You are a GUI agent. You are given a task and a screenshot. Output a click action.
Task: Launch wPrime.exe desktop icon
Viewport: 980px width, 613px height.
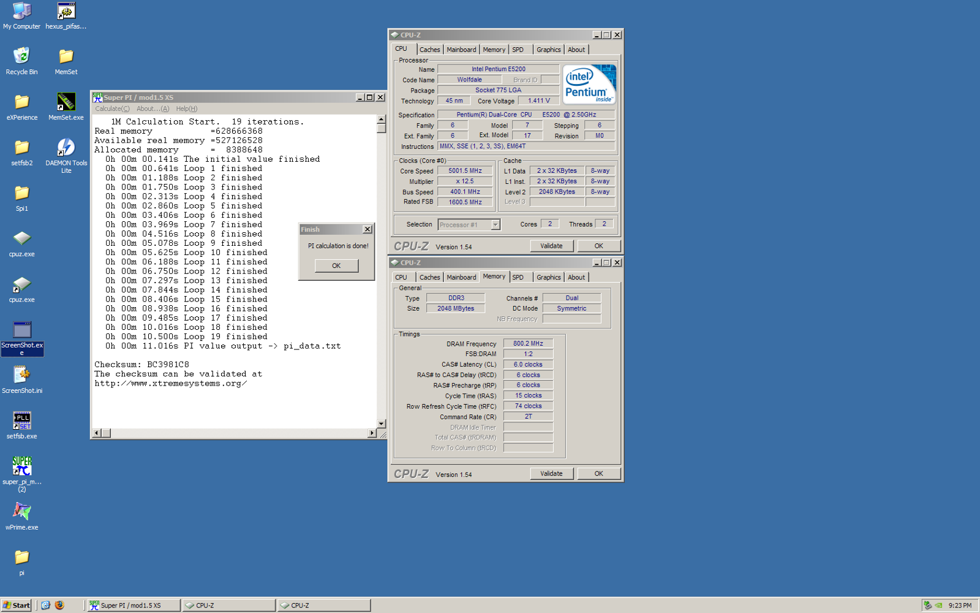coord(22,517)
